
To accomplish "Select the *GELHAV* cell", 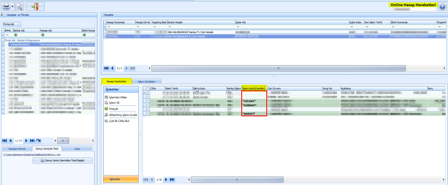I will [x=254, y=101].
